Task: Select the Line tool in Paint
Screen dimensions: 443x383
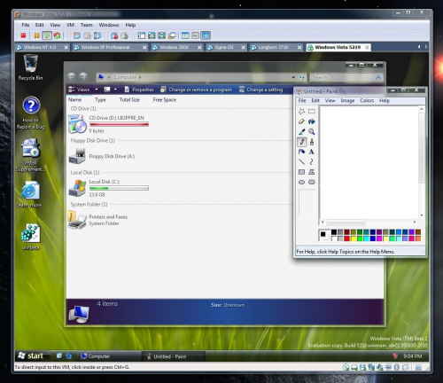Action: 301,162
